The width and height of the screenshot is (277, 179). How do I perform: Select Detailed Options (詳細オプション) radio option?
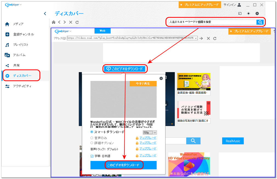coord(92,143)
